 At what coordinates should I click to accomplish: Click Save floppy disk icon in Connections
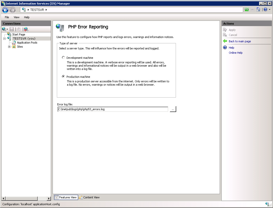pyautogui.click(x=12, y=29)
